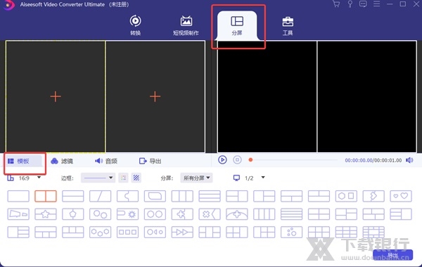This screenshot has width=422, height=267.
Task: Select the two equal circles template in the second row
Action: point(155,214)
